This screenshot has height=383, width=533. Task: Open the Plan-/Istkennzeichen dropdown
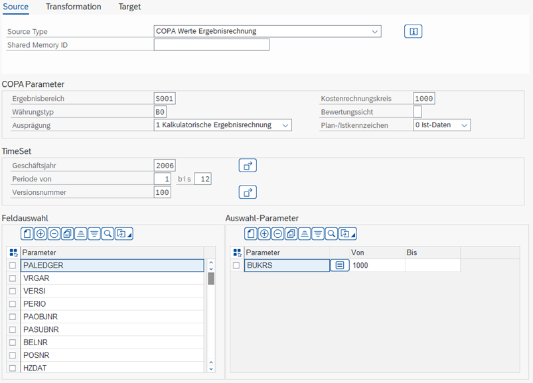[x=465, y=125]
